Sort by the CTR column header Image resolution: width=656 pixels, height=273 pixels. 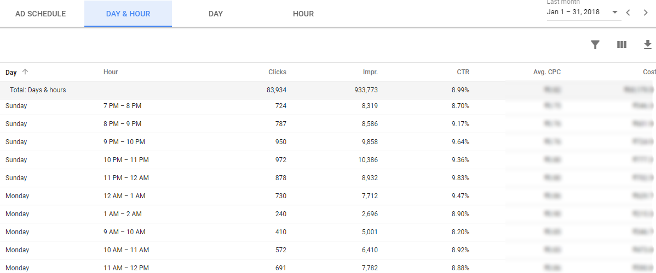click(463, 72)
